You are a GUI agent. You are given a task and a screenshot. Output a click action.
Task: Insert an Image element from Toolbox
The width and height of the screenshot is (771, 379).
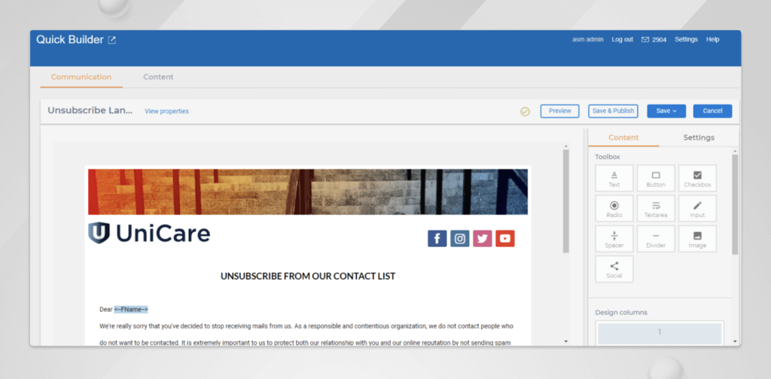click(697, 239)
